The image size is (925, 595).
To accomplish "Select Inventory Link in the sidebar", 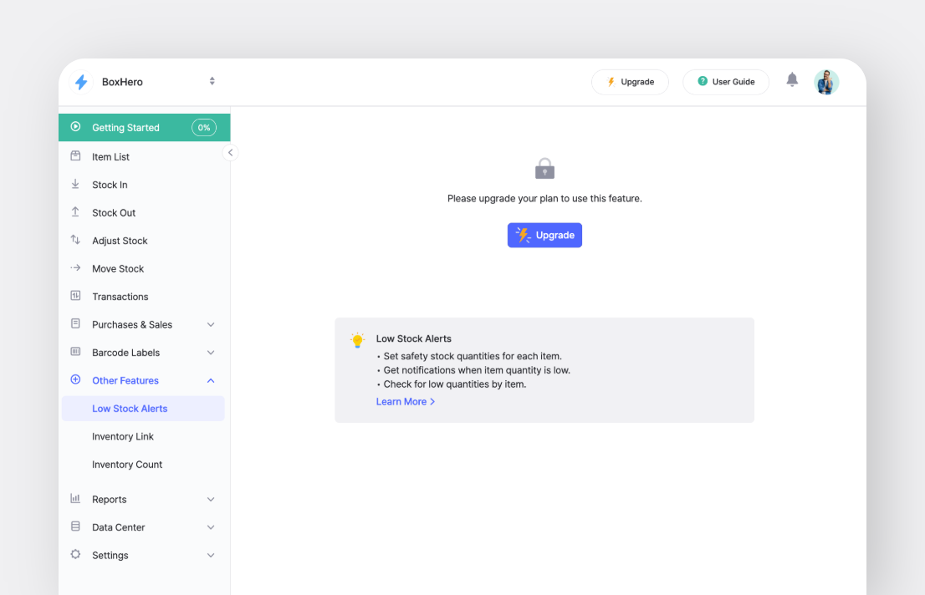I will click(x=123, y=436).
